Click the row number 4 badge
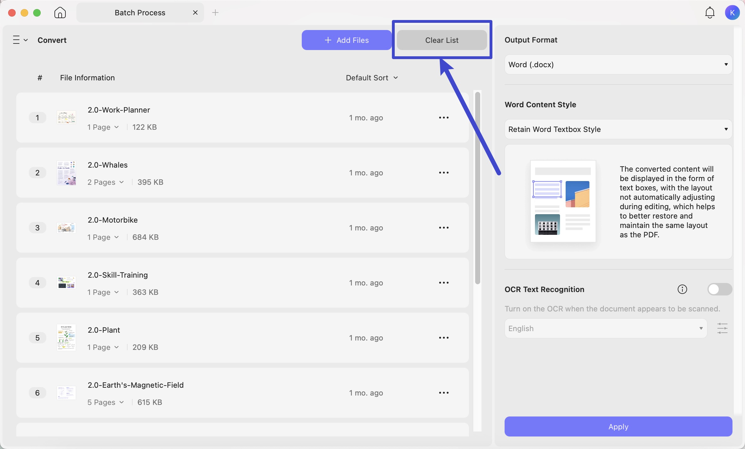This screenshot has height=449, width=745. (x=38, y=283)
